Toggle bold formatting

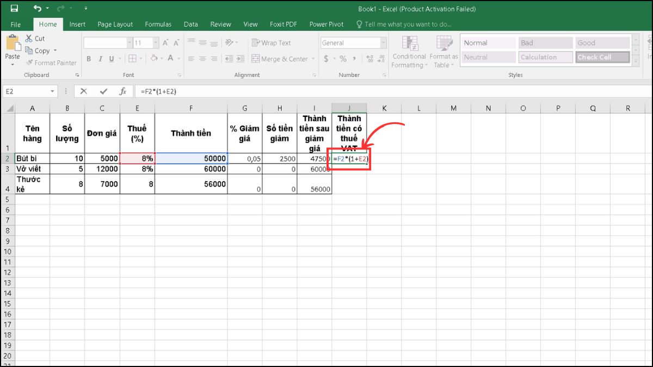(89, 59)
